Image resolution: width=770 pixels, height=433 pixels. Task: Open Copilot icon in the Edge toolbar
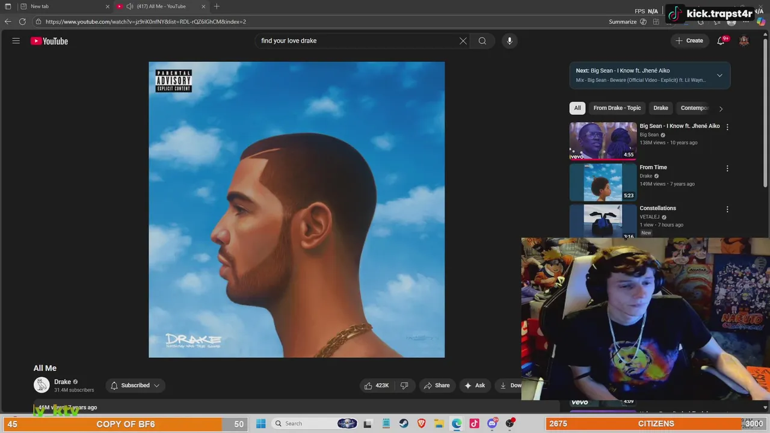point(761,22)
